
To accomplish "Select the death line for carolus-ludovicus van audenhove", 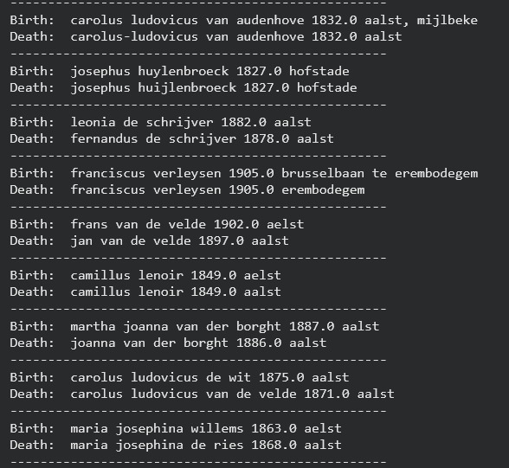I will coord(206,36).
